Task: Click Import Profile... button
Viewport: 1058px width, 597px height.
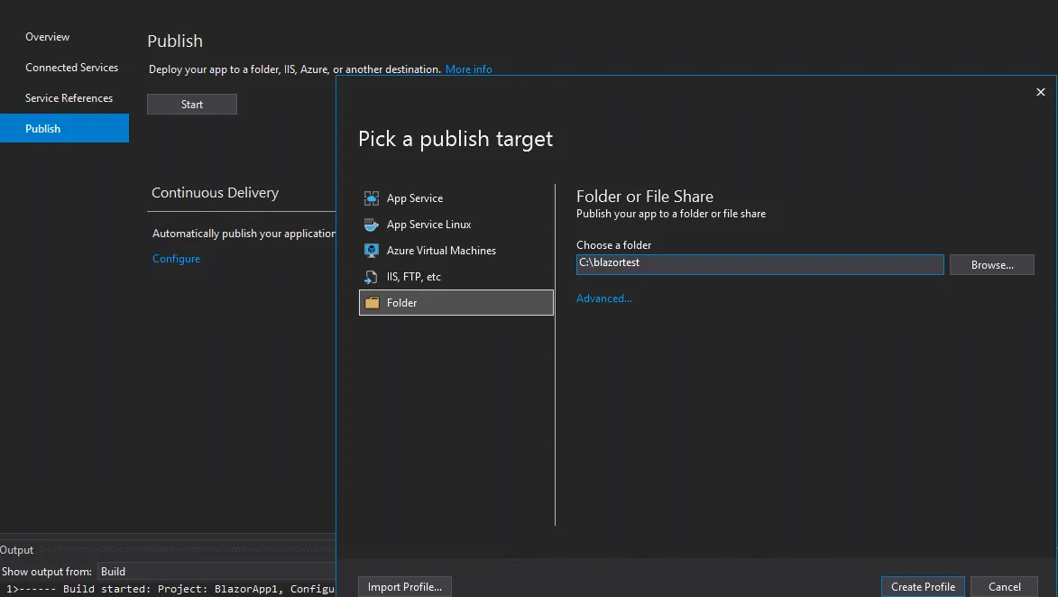Action: click(x=404, y=587)
